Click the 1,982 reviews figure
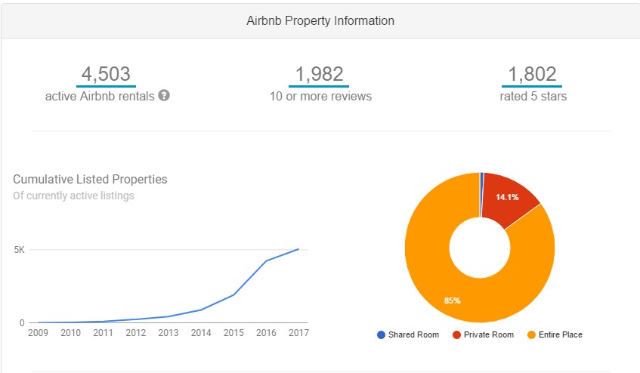 click(319, 74)
